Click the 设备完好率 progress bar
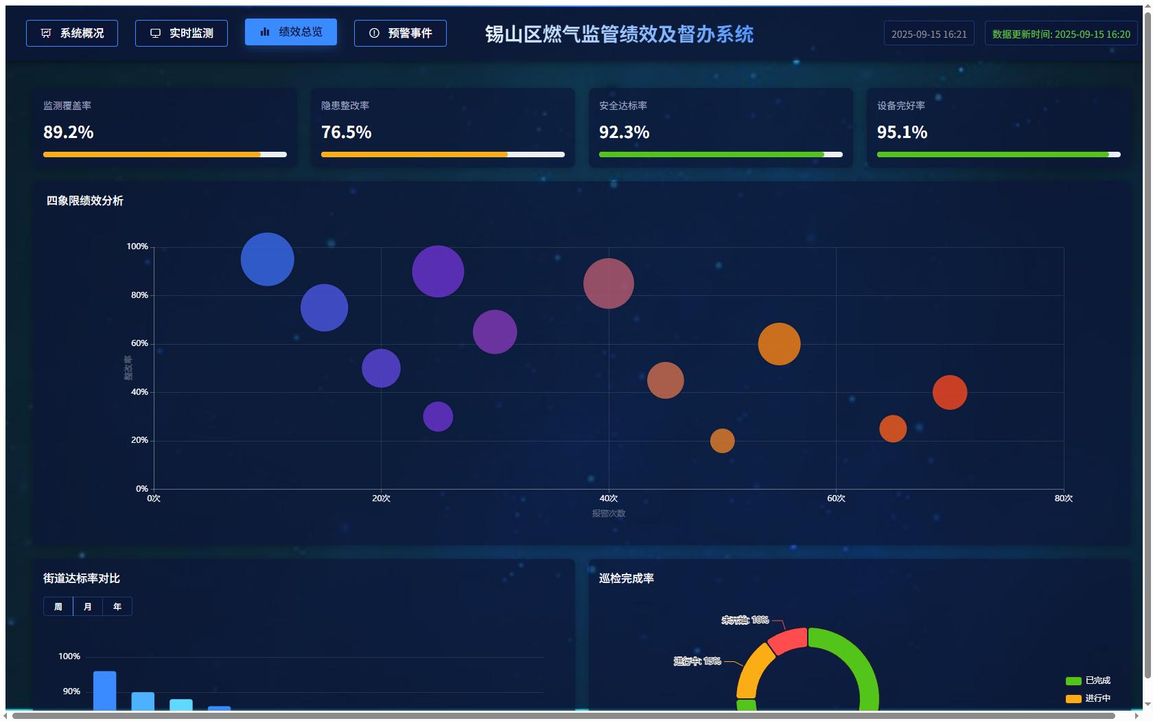This screenshot has height=721, width=1153. [999, 154]
